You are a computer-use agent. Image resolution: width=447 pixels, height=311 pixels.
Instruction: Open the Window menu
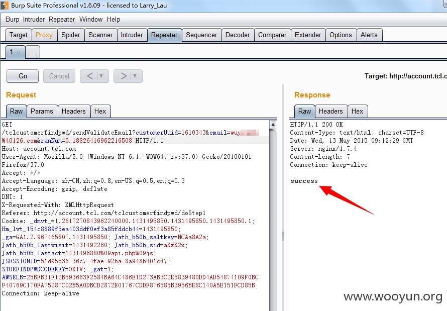[90, 20]
